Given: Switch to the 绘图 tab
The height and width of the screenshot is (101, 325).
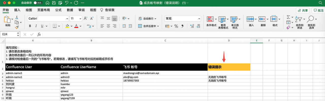Looking at the screenshot, I should [x=29, y=10].
